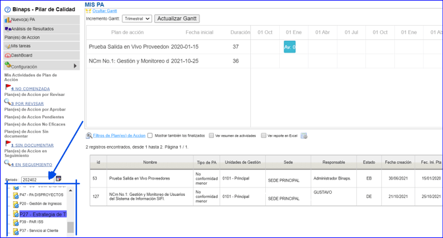
Task: Open Filtros de Plan(es) de Accion link
Action: point(119,135)
